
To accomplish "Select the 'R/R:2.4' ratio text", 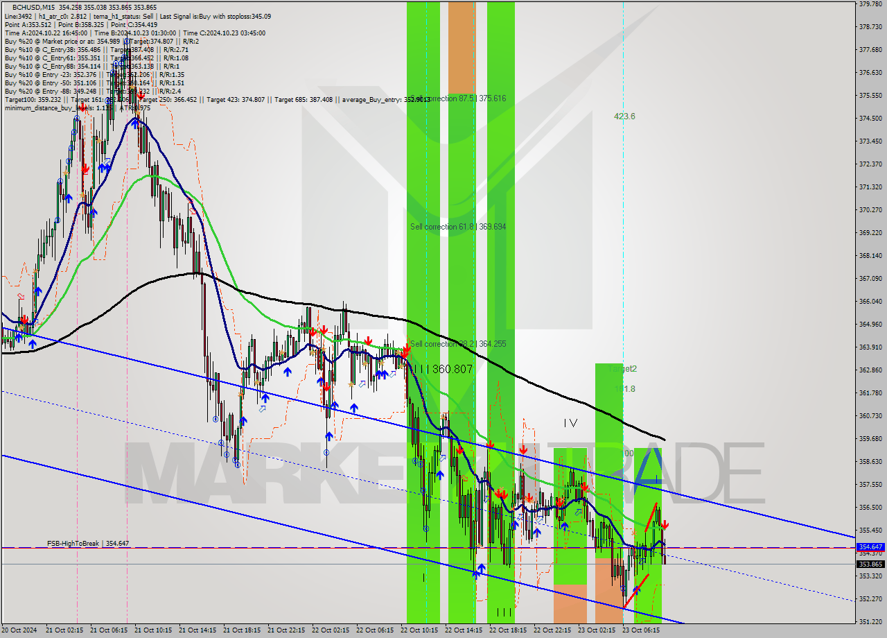I will coord(169,91).
